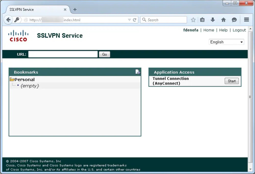Screen dimensions: 255x174
Task: Open the Downloads arrow icon
Action: pyautogui.click(x=213, y=19)
